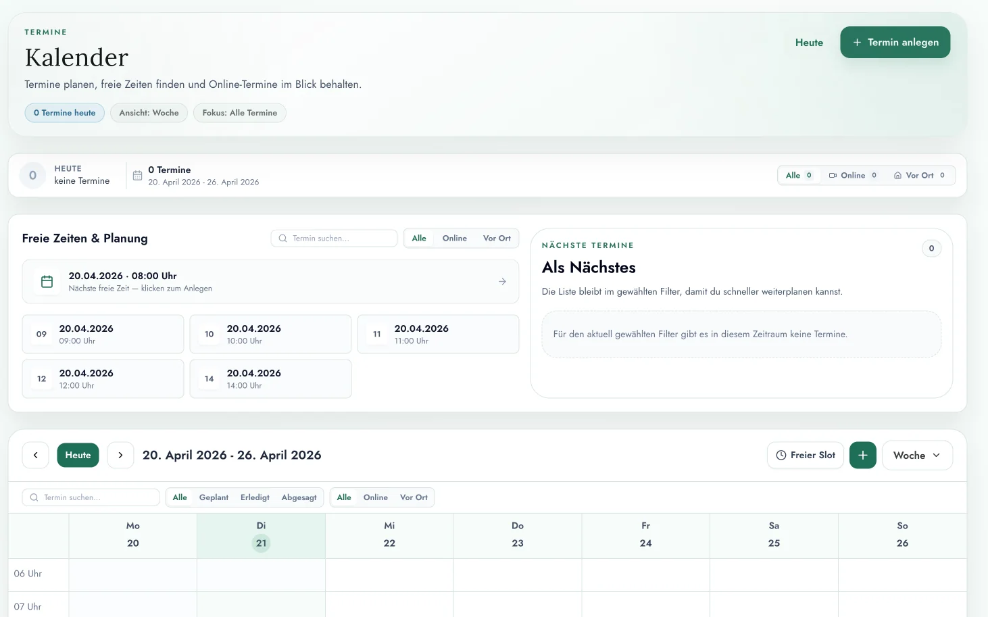Click the Heute button at the top
Viewport: 988px width, 617px height.
point(808,42)
